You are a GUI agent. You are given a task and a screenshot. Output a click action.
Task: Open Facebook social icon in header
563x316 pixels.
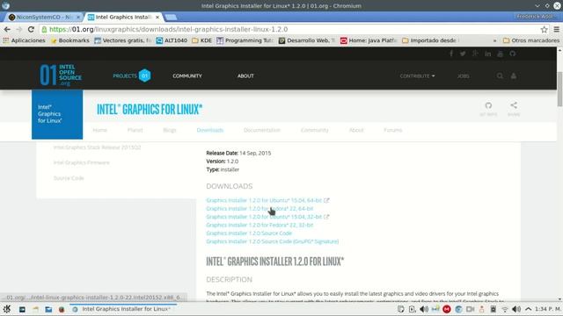click(x=451, y=54)
